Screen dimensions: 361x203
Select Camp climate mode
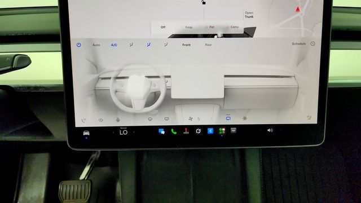click(x=235, y=27)
